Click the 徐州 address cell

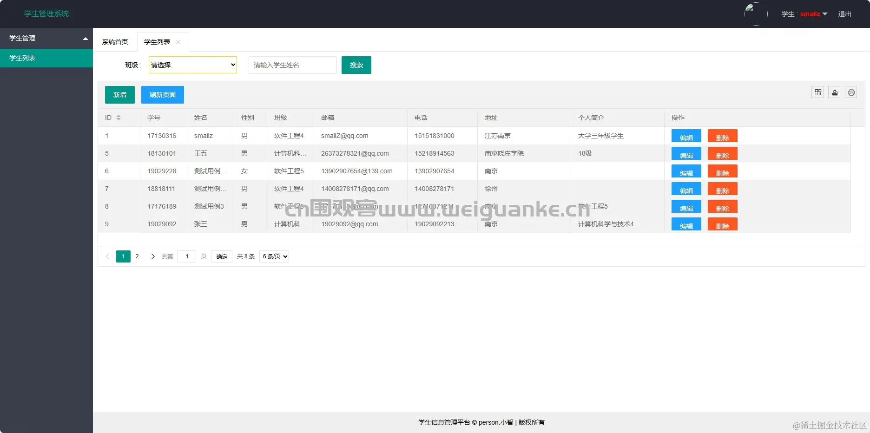point(524,189)
